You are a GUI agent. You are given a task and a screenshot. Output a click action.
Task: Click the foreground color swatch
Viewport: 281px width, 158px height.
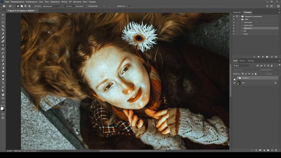pos(2,108)
